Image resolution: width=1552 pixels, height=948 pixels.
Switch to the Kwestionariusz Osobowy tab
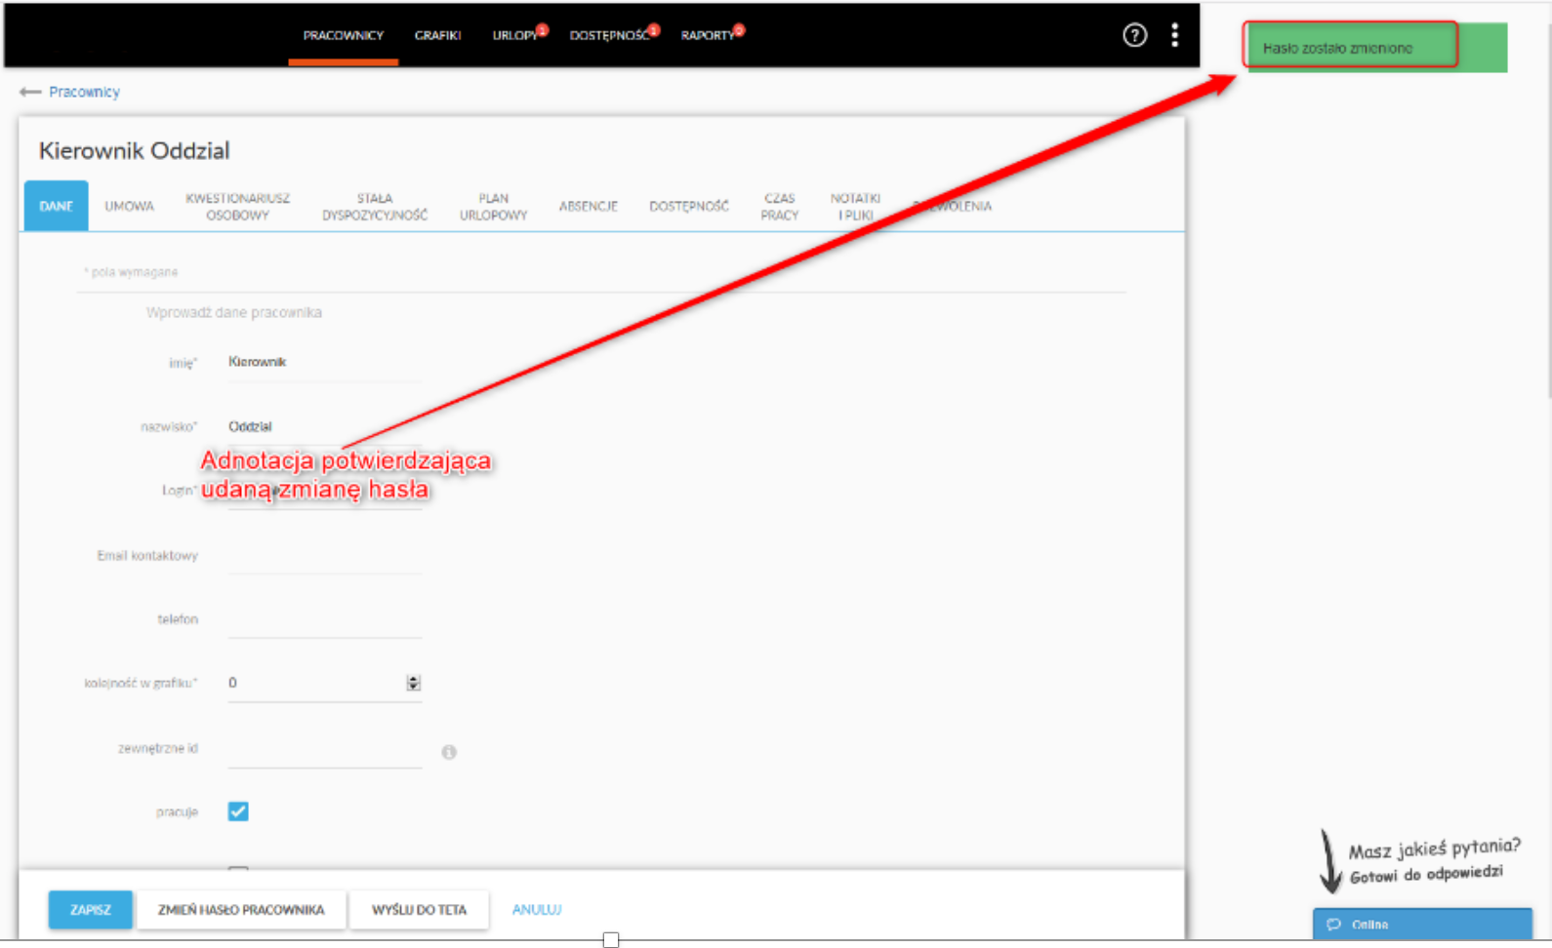pos(237,206)
